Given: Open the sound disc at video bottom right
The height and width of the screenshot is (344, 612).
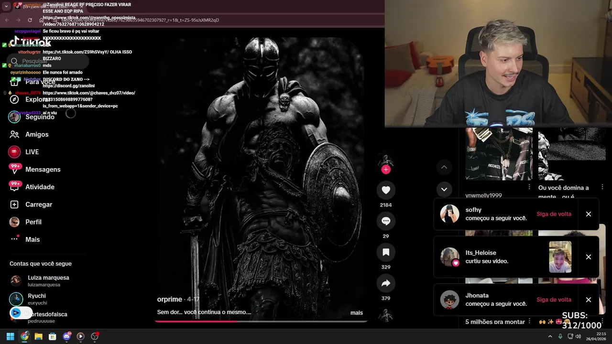Looking at the screenshot, I should pos(385,315).
